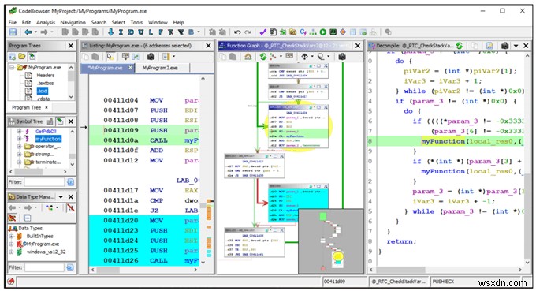The width and height of the screenshot is (536, 291).
Task: Toggle Program Trees navigation sync icon
Action: pyautogui.click(x=32, y=57)
